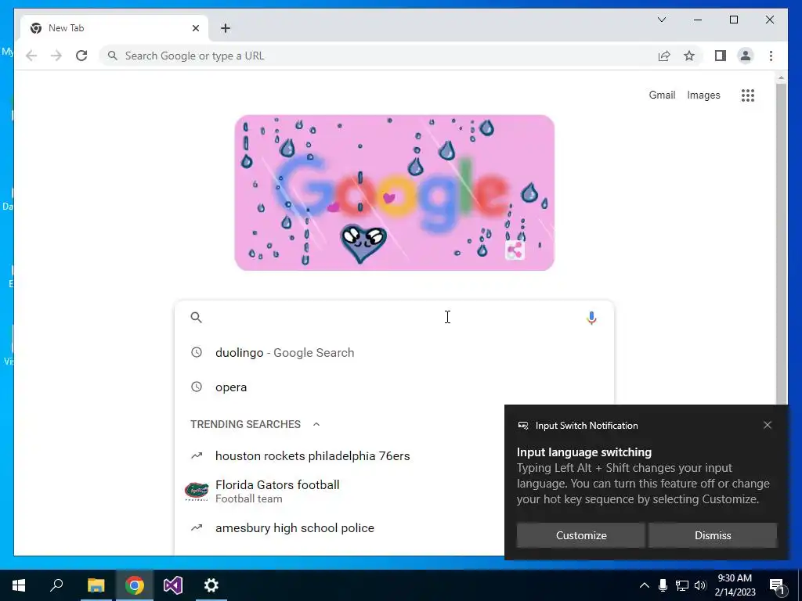Click the page vertical scrollbar

pyautogui.click(x=781, y=245)
